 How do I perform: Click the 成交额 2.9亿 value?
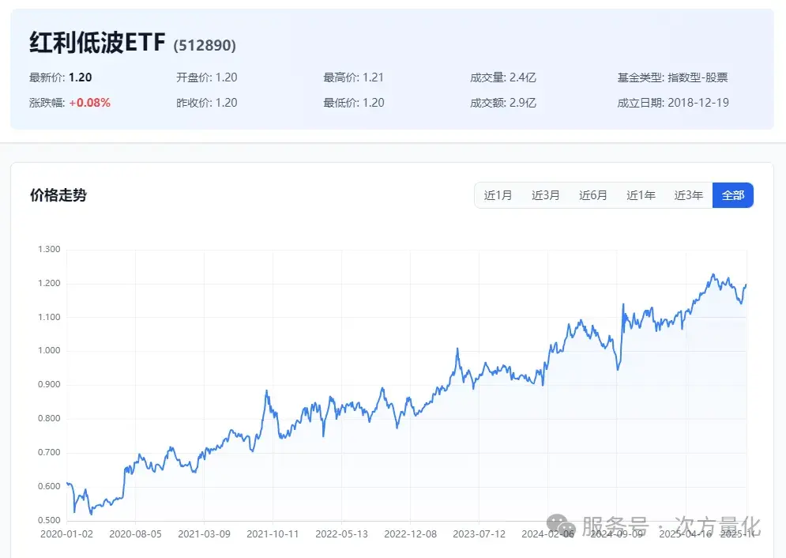[502, 103]
